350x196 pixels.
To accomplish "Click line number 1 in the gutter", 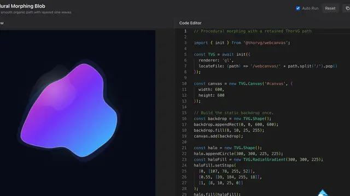I will [x=185, y=31].
